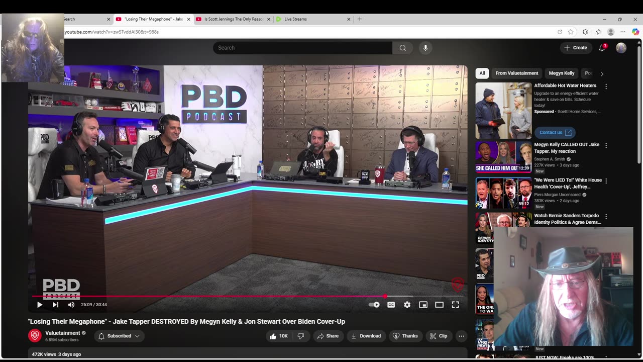This screenshot has height=362, width=643.
Task: Open more actions ellipsis under video
Action: (461, 336)
